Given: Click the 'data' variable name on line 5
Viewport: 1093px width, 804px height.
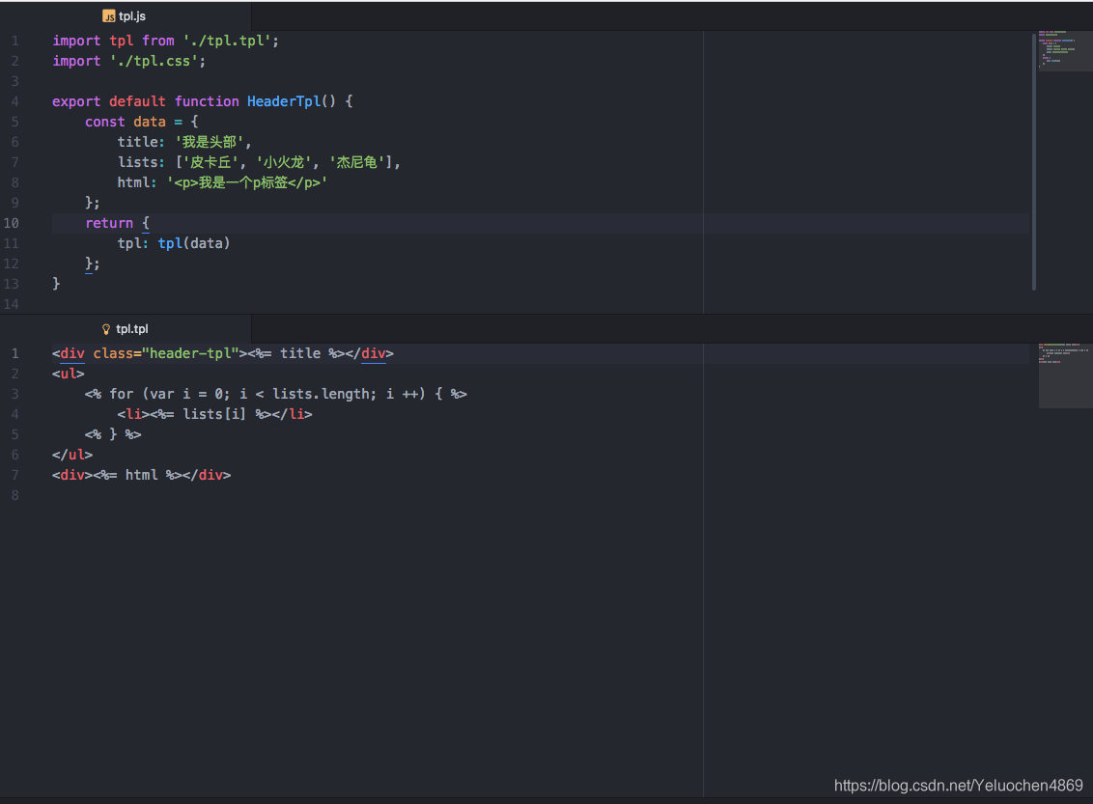Looking at the screenshot, I should (149, 122).
